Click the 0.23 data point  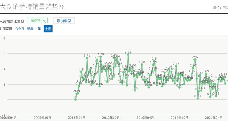216,96
